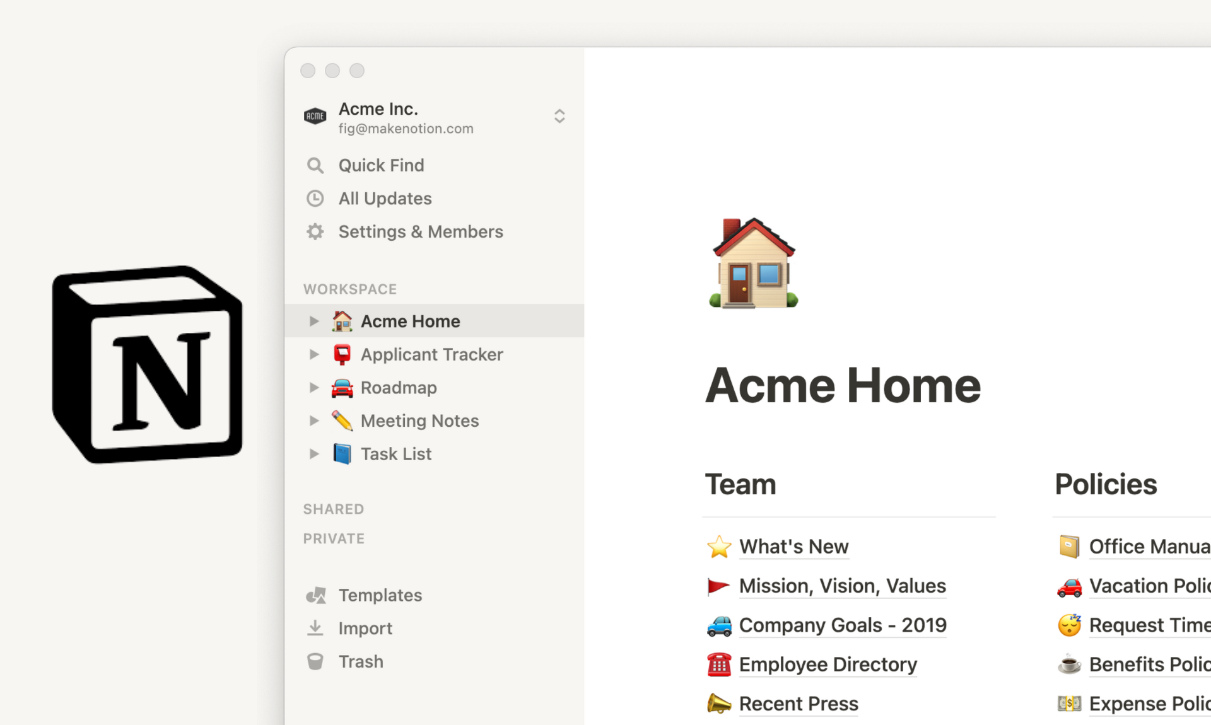1211x725 pixels.
Task: Open the Office Manual link
Action: tap(1150, 547)
